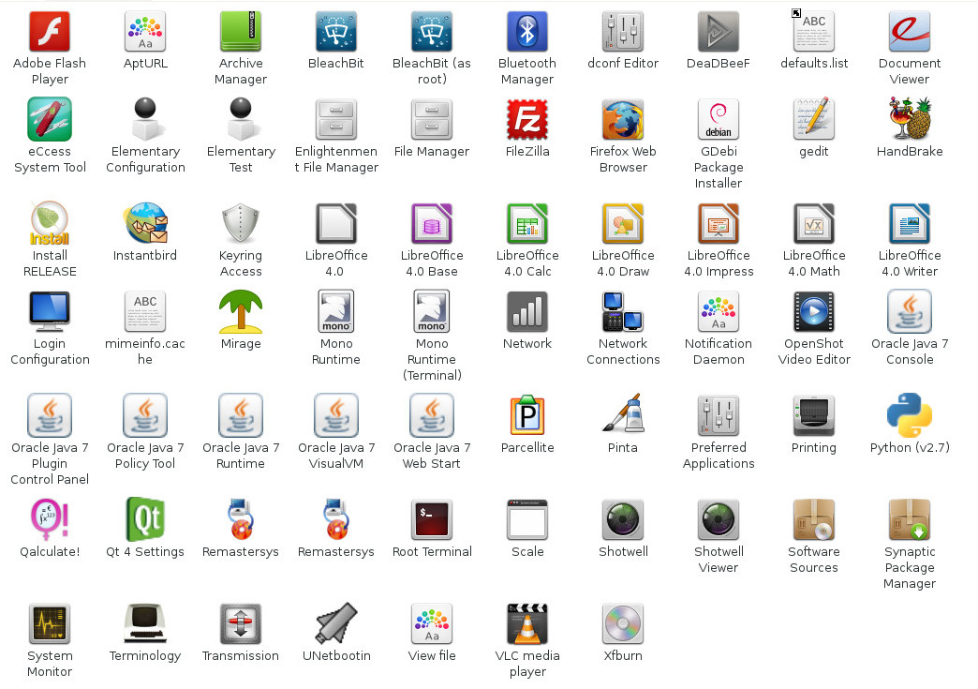Click the Install RELEASE icon
Viewport: 978px width, 689px height.
tap(50, 223)
